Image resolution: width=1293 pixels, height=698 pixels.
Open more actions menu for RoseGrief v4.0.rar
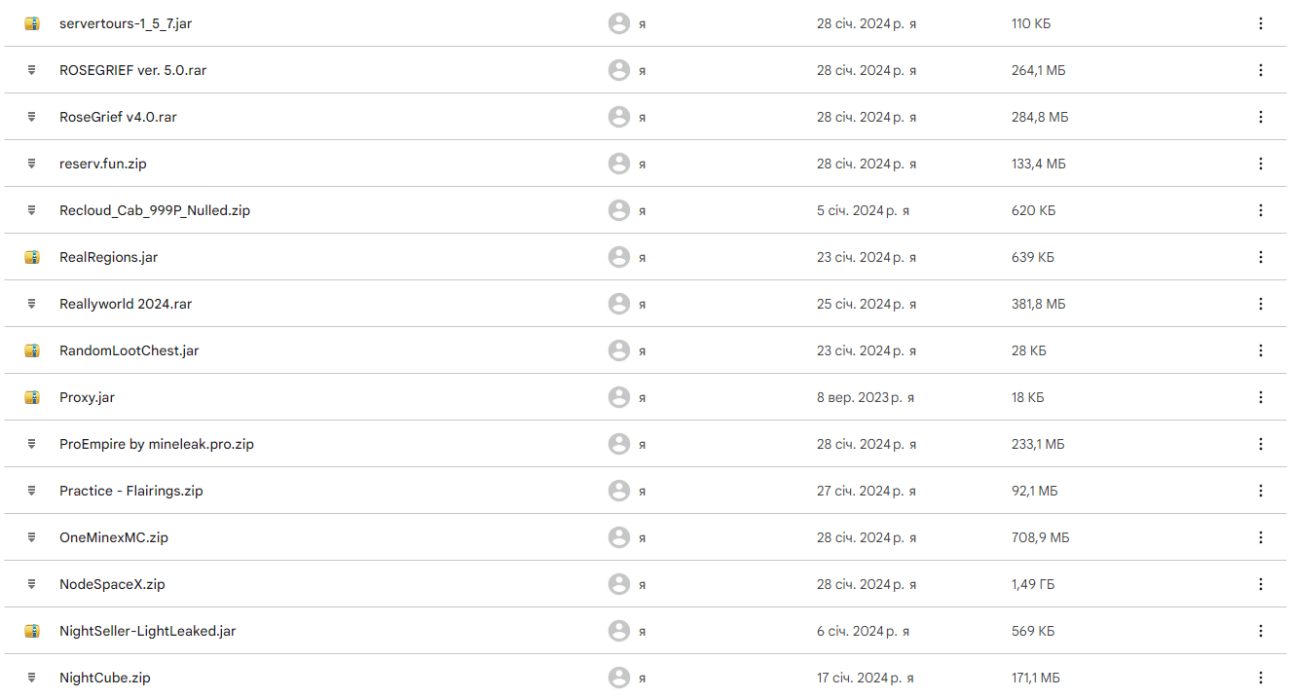(1261, 117)
